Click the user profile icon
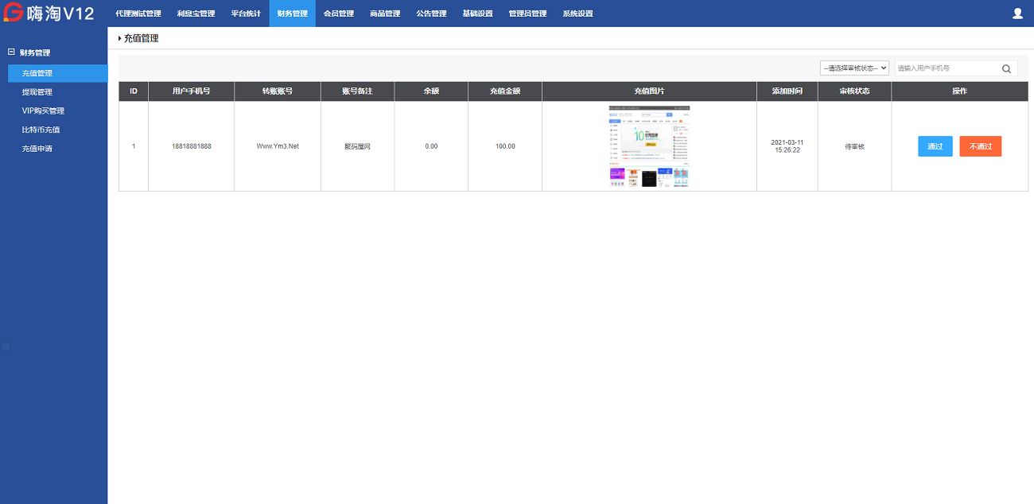This screenshot has height=504, width=1034. tap(1017, 14)
